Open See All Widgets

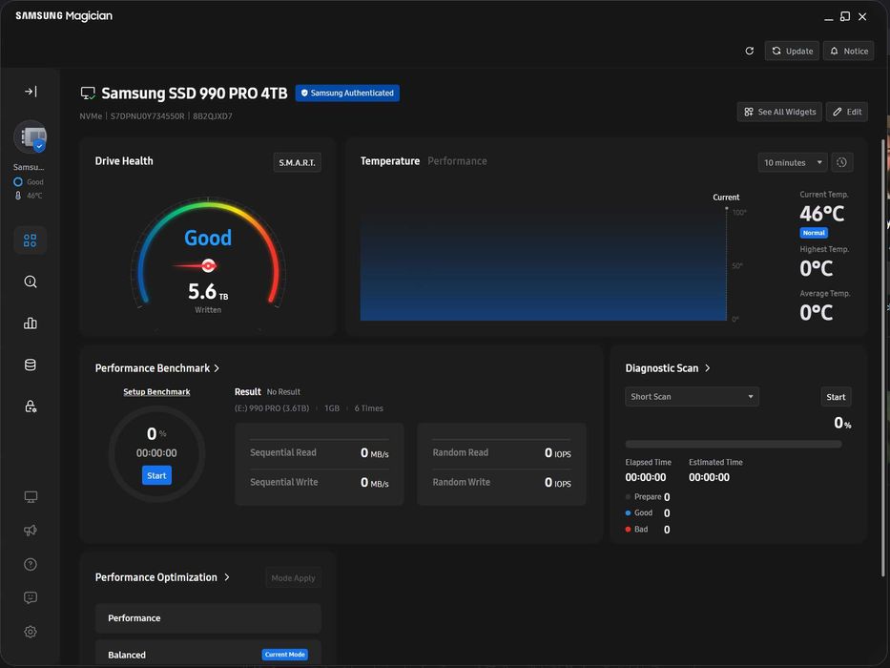[779, 112]
